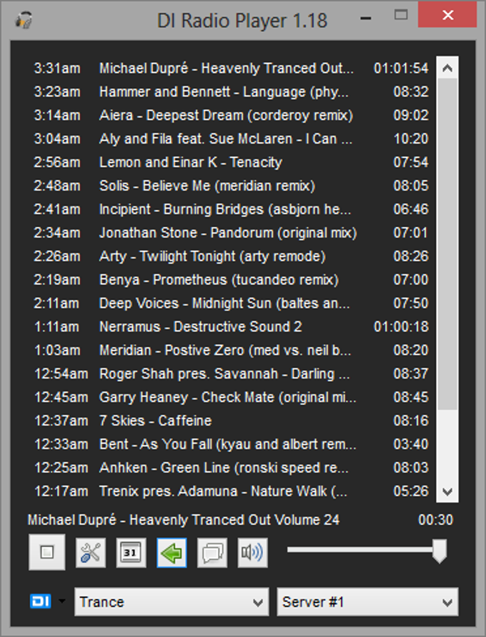Expand the DI network selector arrow
The image size is (486, 637).
click(x=61, y=601)
